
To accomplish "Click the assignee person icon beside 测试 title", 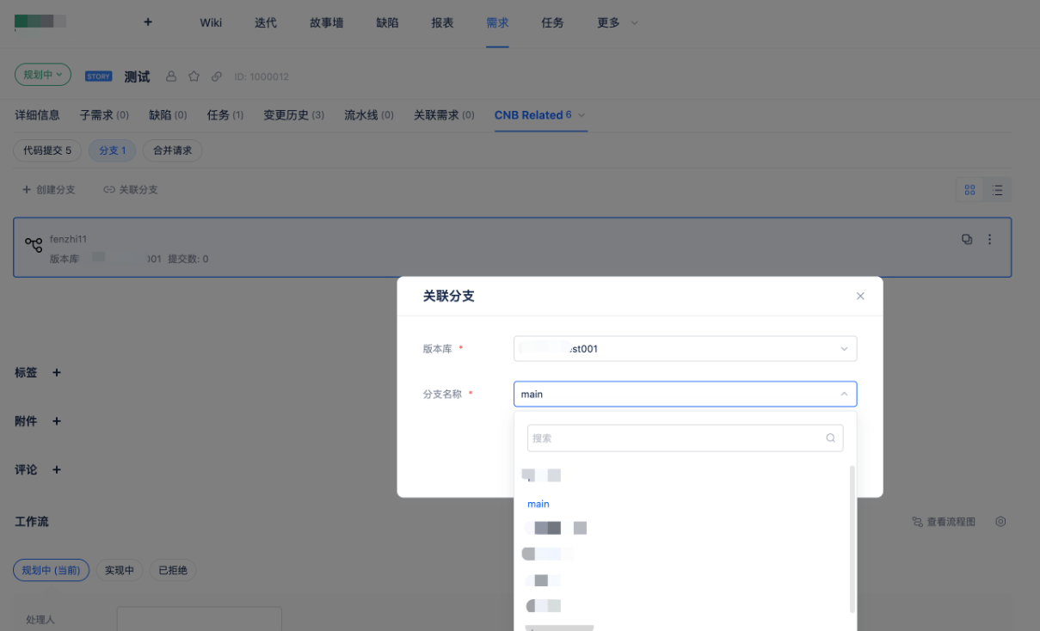I will [171, 76].
